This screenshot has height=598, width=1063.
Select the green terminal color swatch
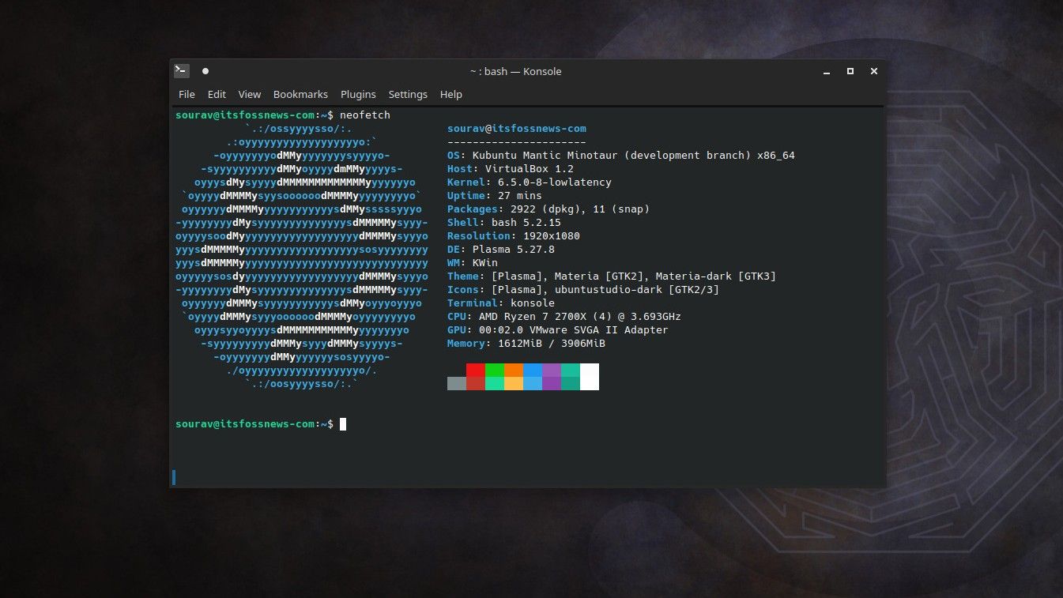pyautogui.click(x=495, y=377)
